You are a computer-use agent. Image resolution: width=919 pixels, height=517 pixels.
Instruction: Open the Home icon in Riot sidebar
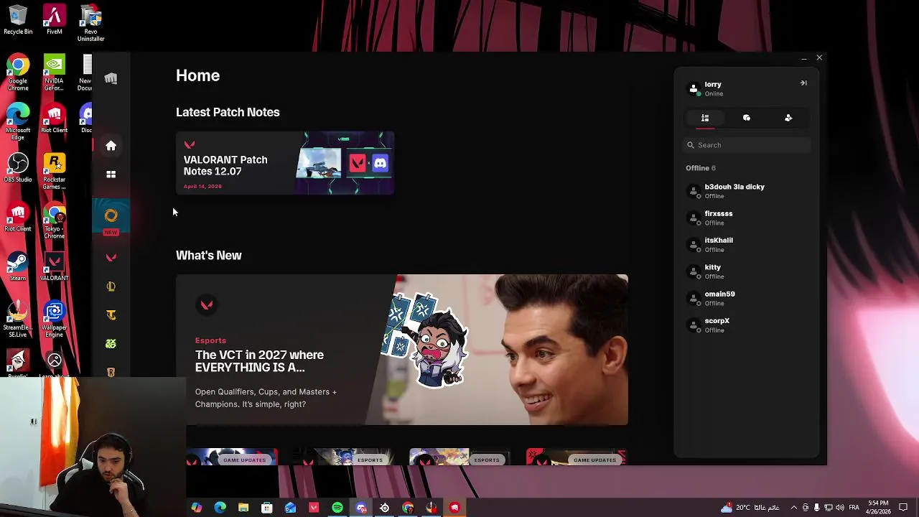(111, 146)
